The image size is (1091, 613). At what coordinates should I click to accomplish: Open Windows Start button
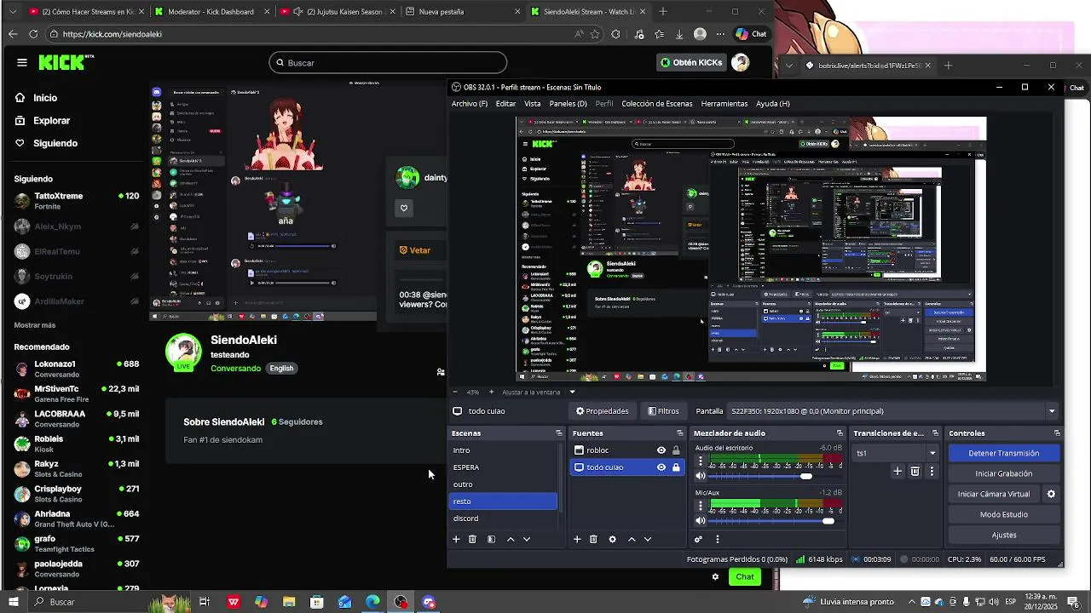(13, 602)
